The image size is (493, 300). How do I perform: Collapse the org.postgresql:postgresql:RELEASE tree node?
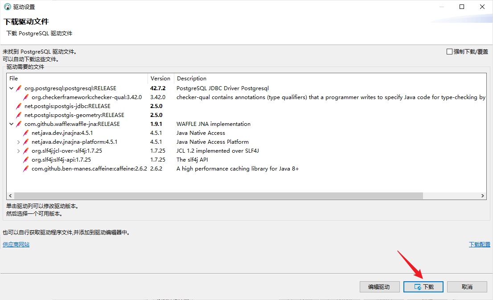tap(11, 88)
